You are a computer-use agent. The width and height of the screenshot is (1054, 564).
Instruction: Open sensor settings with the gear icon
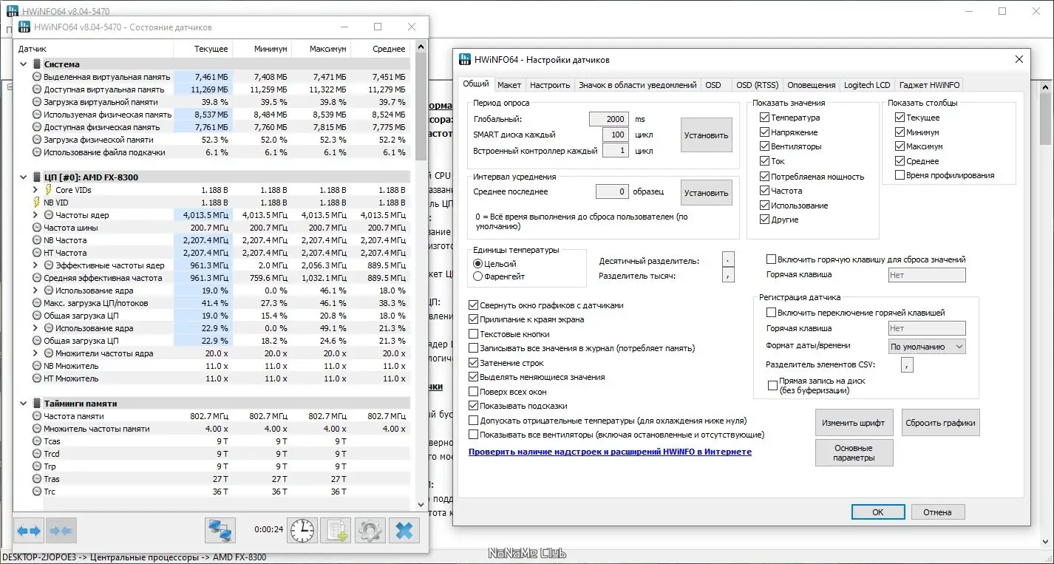click(370, 530)
